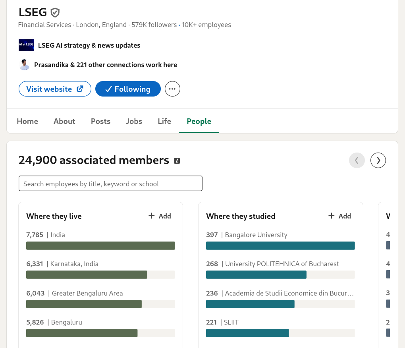Click the previous chevron arrow in members carousel
This screenshot has height=348, width=405.
(357, 160)
